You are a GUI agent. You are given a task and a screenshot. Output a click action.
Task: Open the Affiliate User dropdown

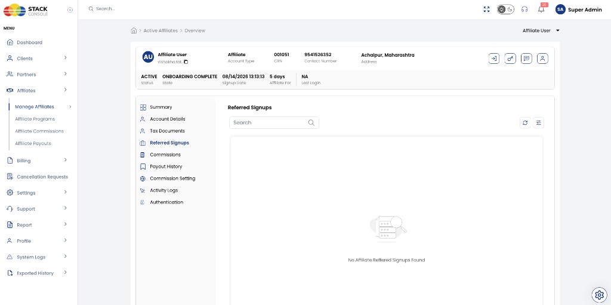click(x=541, y=30)
